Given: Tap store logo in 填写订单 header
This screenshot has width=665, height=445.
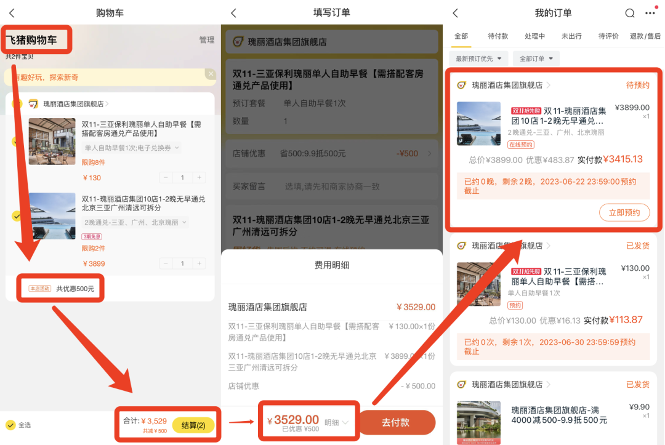Looking at the screenshot, I should pos(238,41).
